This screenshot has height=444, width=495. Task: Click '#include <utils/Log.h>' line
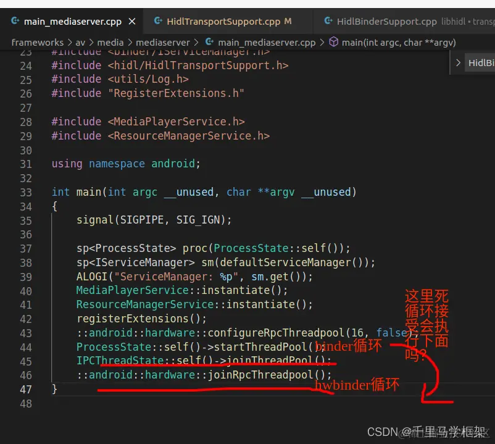point(120,79)
